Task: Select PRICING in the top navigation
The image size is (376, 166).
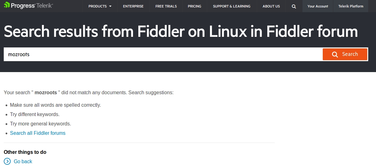Action: pos(195,6)
